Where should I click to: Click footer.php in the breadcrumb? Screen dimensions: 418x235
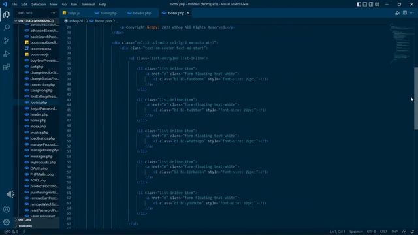click(x=103, y=21)
